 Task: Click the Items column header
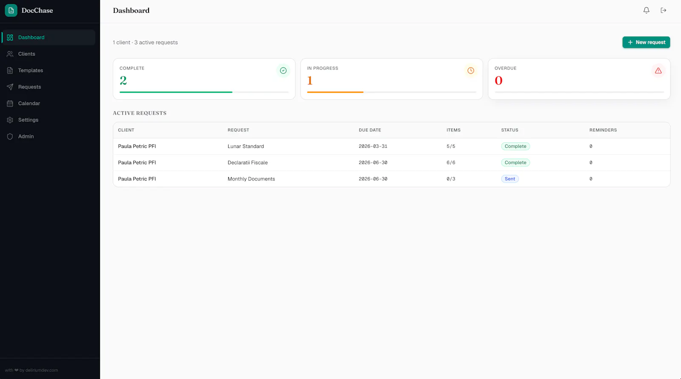(453, 130)
